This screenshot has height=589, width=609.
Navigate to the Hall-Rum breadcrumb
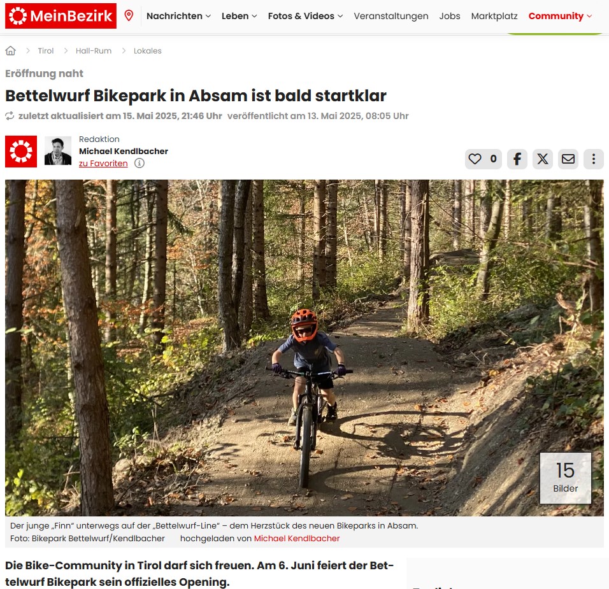[x=94, y=51]
